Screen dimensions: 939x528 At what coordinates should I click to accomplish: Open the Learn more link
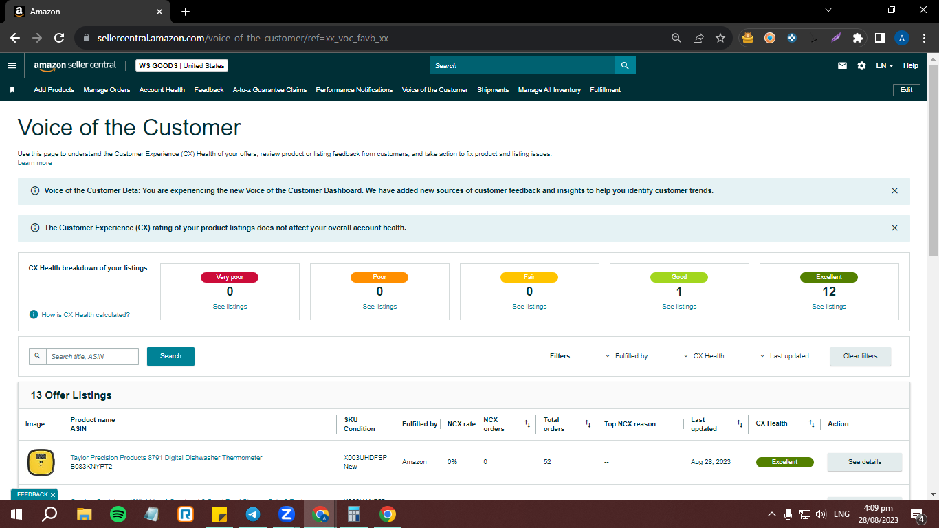(x=34, y=163)
